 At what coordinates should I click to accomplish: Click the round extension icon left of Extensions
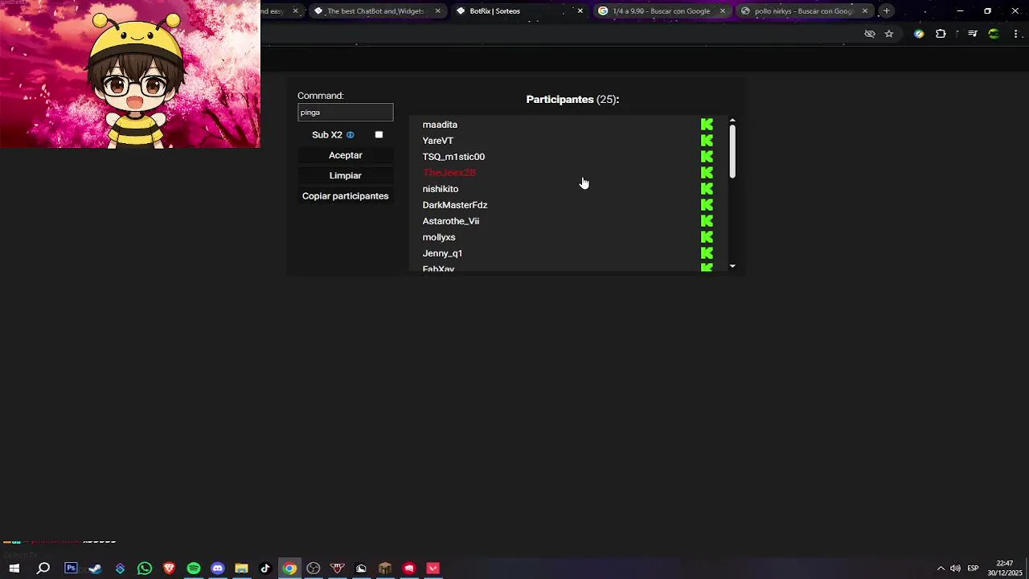tap(919, 34)
